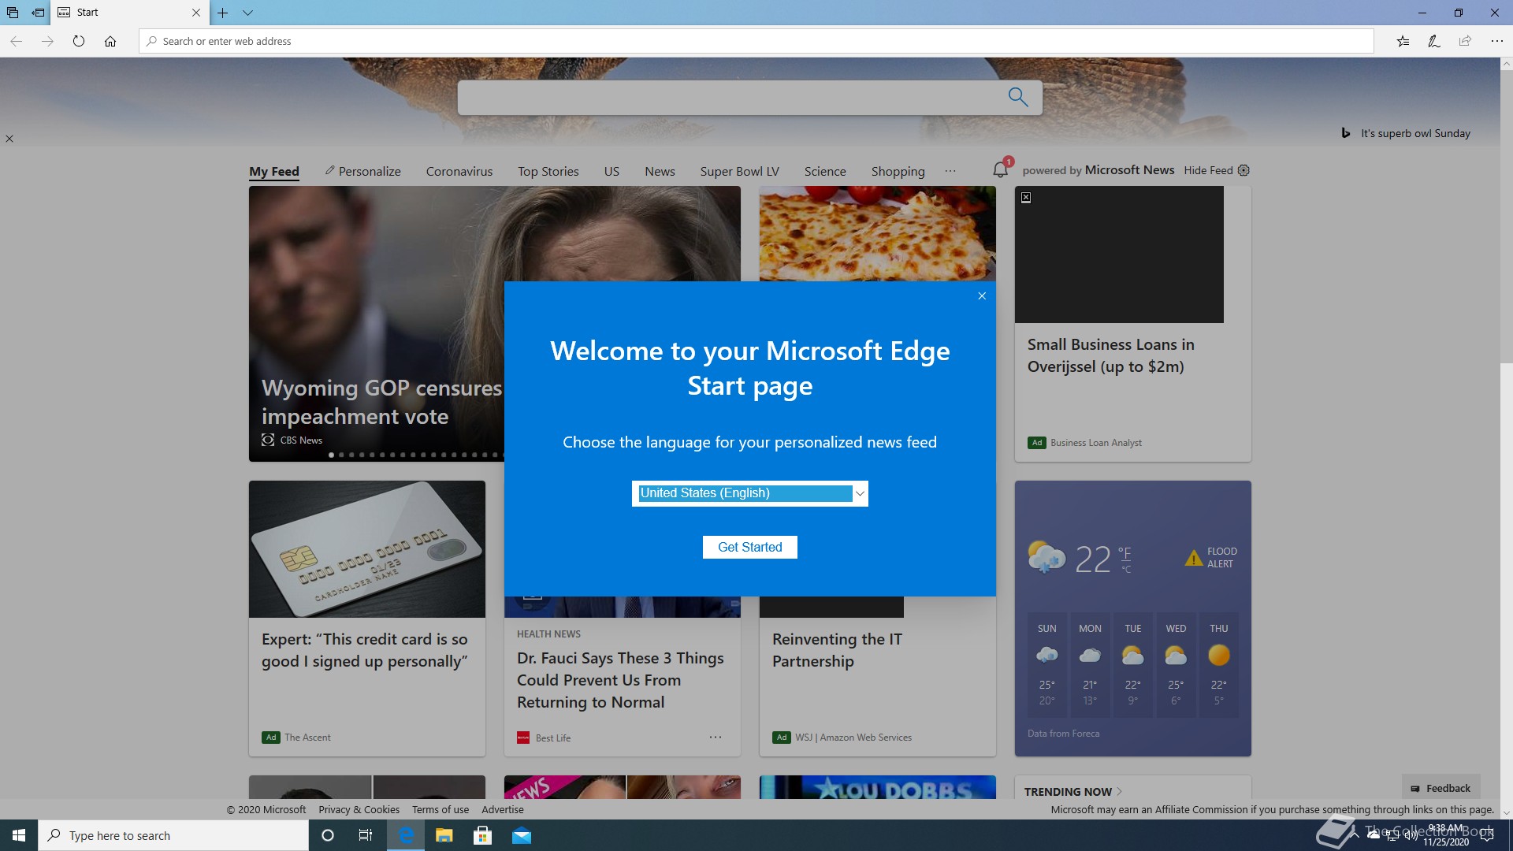Screen dimensions: 1513x851
Task: Open the Favorites hub icon
Action: pos(1403,41)
